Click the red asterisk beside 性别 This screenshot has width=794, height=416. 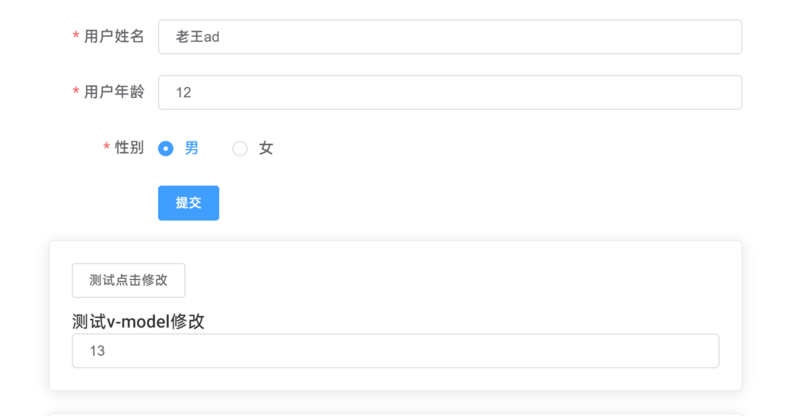click(106, 148)
